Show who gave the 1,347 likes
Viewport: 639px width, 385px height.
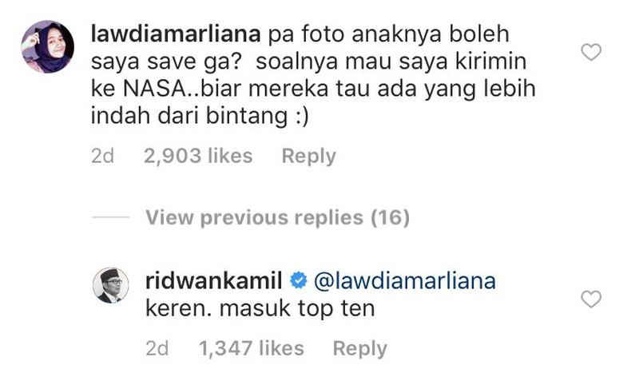(252, 349)
